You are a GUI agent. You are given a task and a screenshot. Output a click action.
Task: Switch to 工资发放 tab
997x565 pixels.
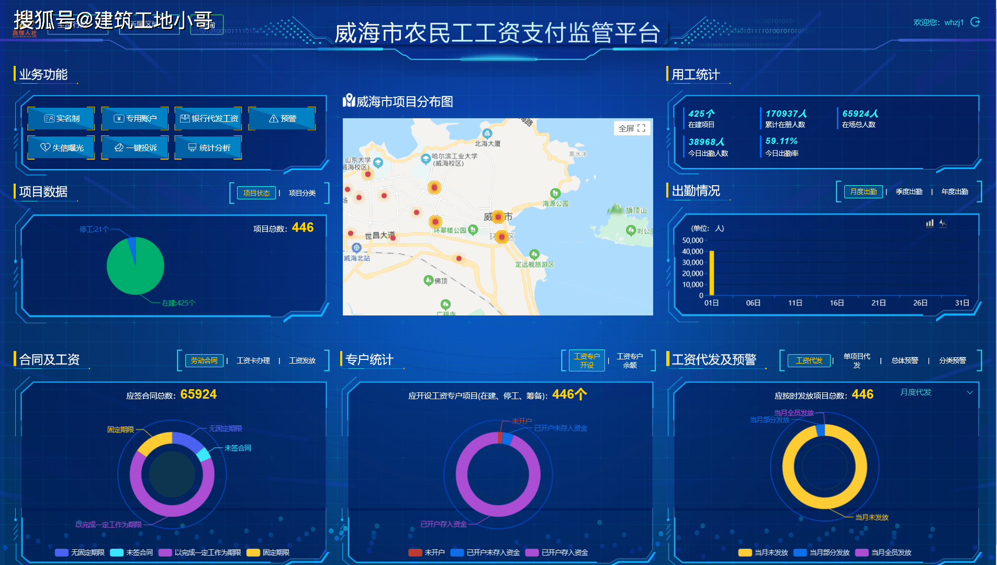[x=302, y=360]
